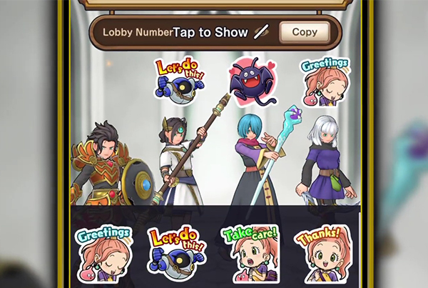
Task: Click the Lobby Number label
Action: [138, 32]
